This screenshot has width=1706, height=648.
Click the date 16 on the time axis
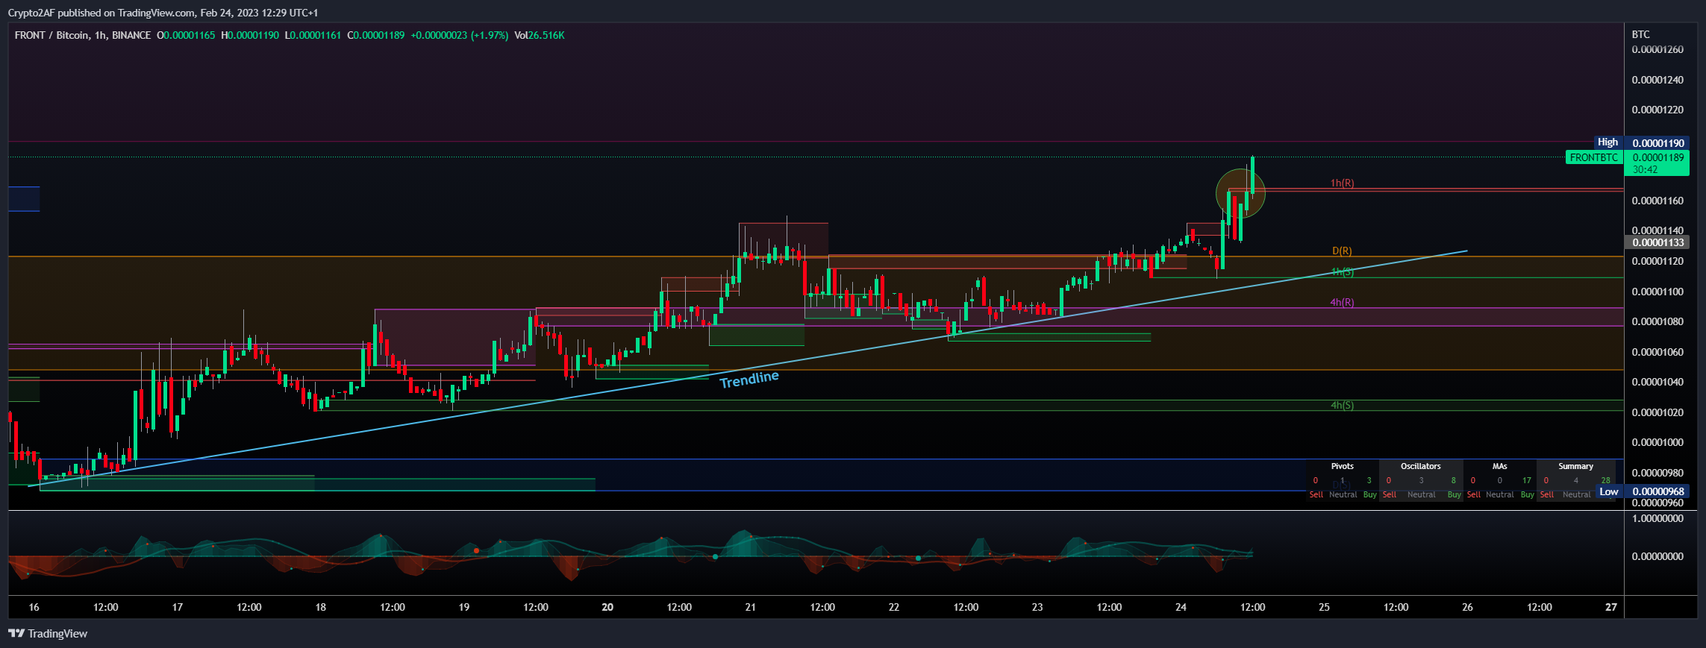[x=34, y=607]
